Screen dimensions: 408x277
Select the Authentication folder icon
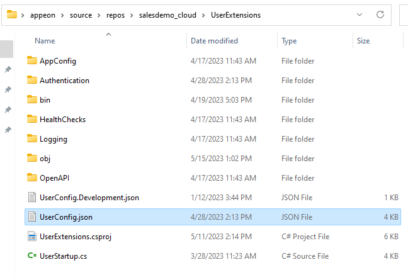33,81
